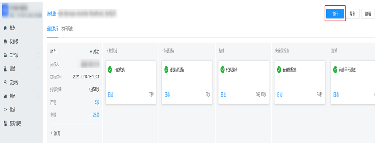Open the 概览 home icon

(5, 28)
